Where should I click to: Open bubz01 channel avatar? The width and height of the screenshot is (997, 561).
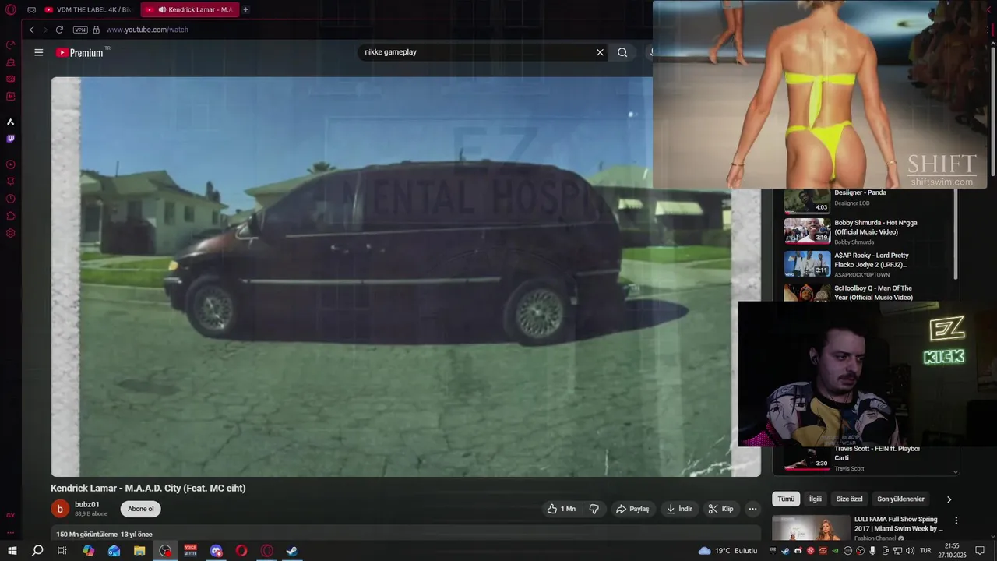60,509
